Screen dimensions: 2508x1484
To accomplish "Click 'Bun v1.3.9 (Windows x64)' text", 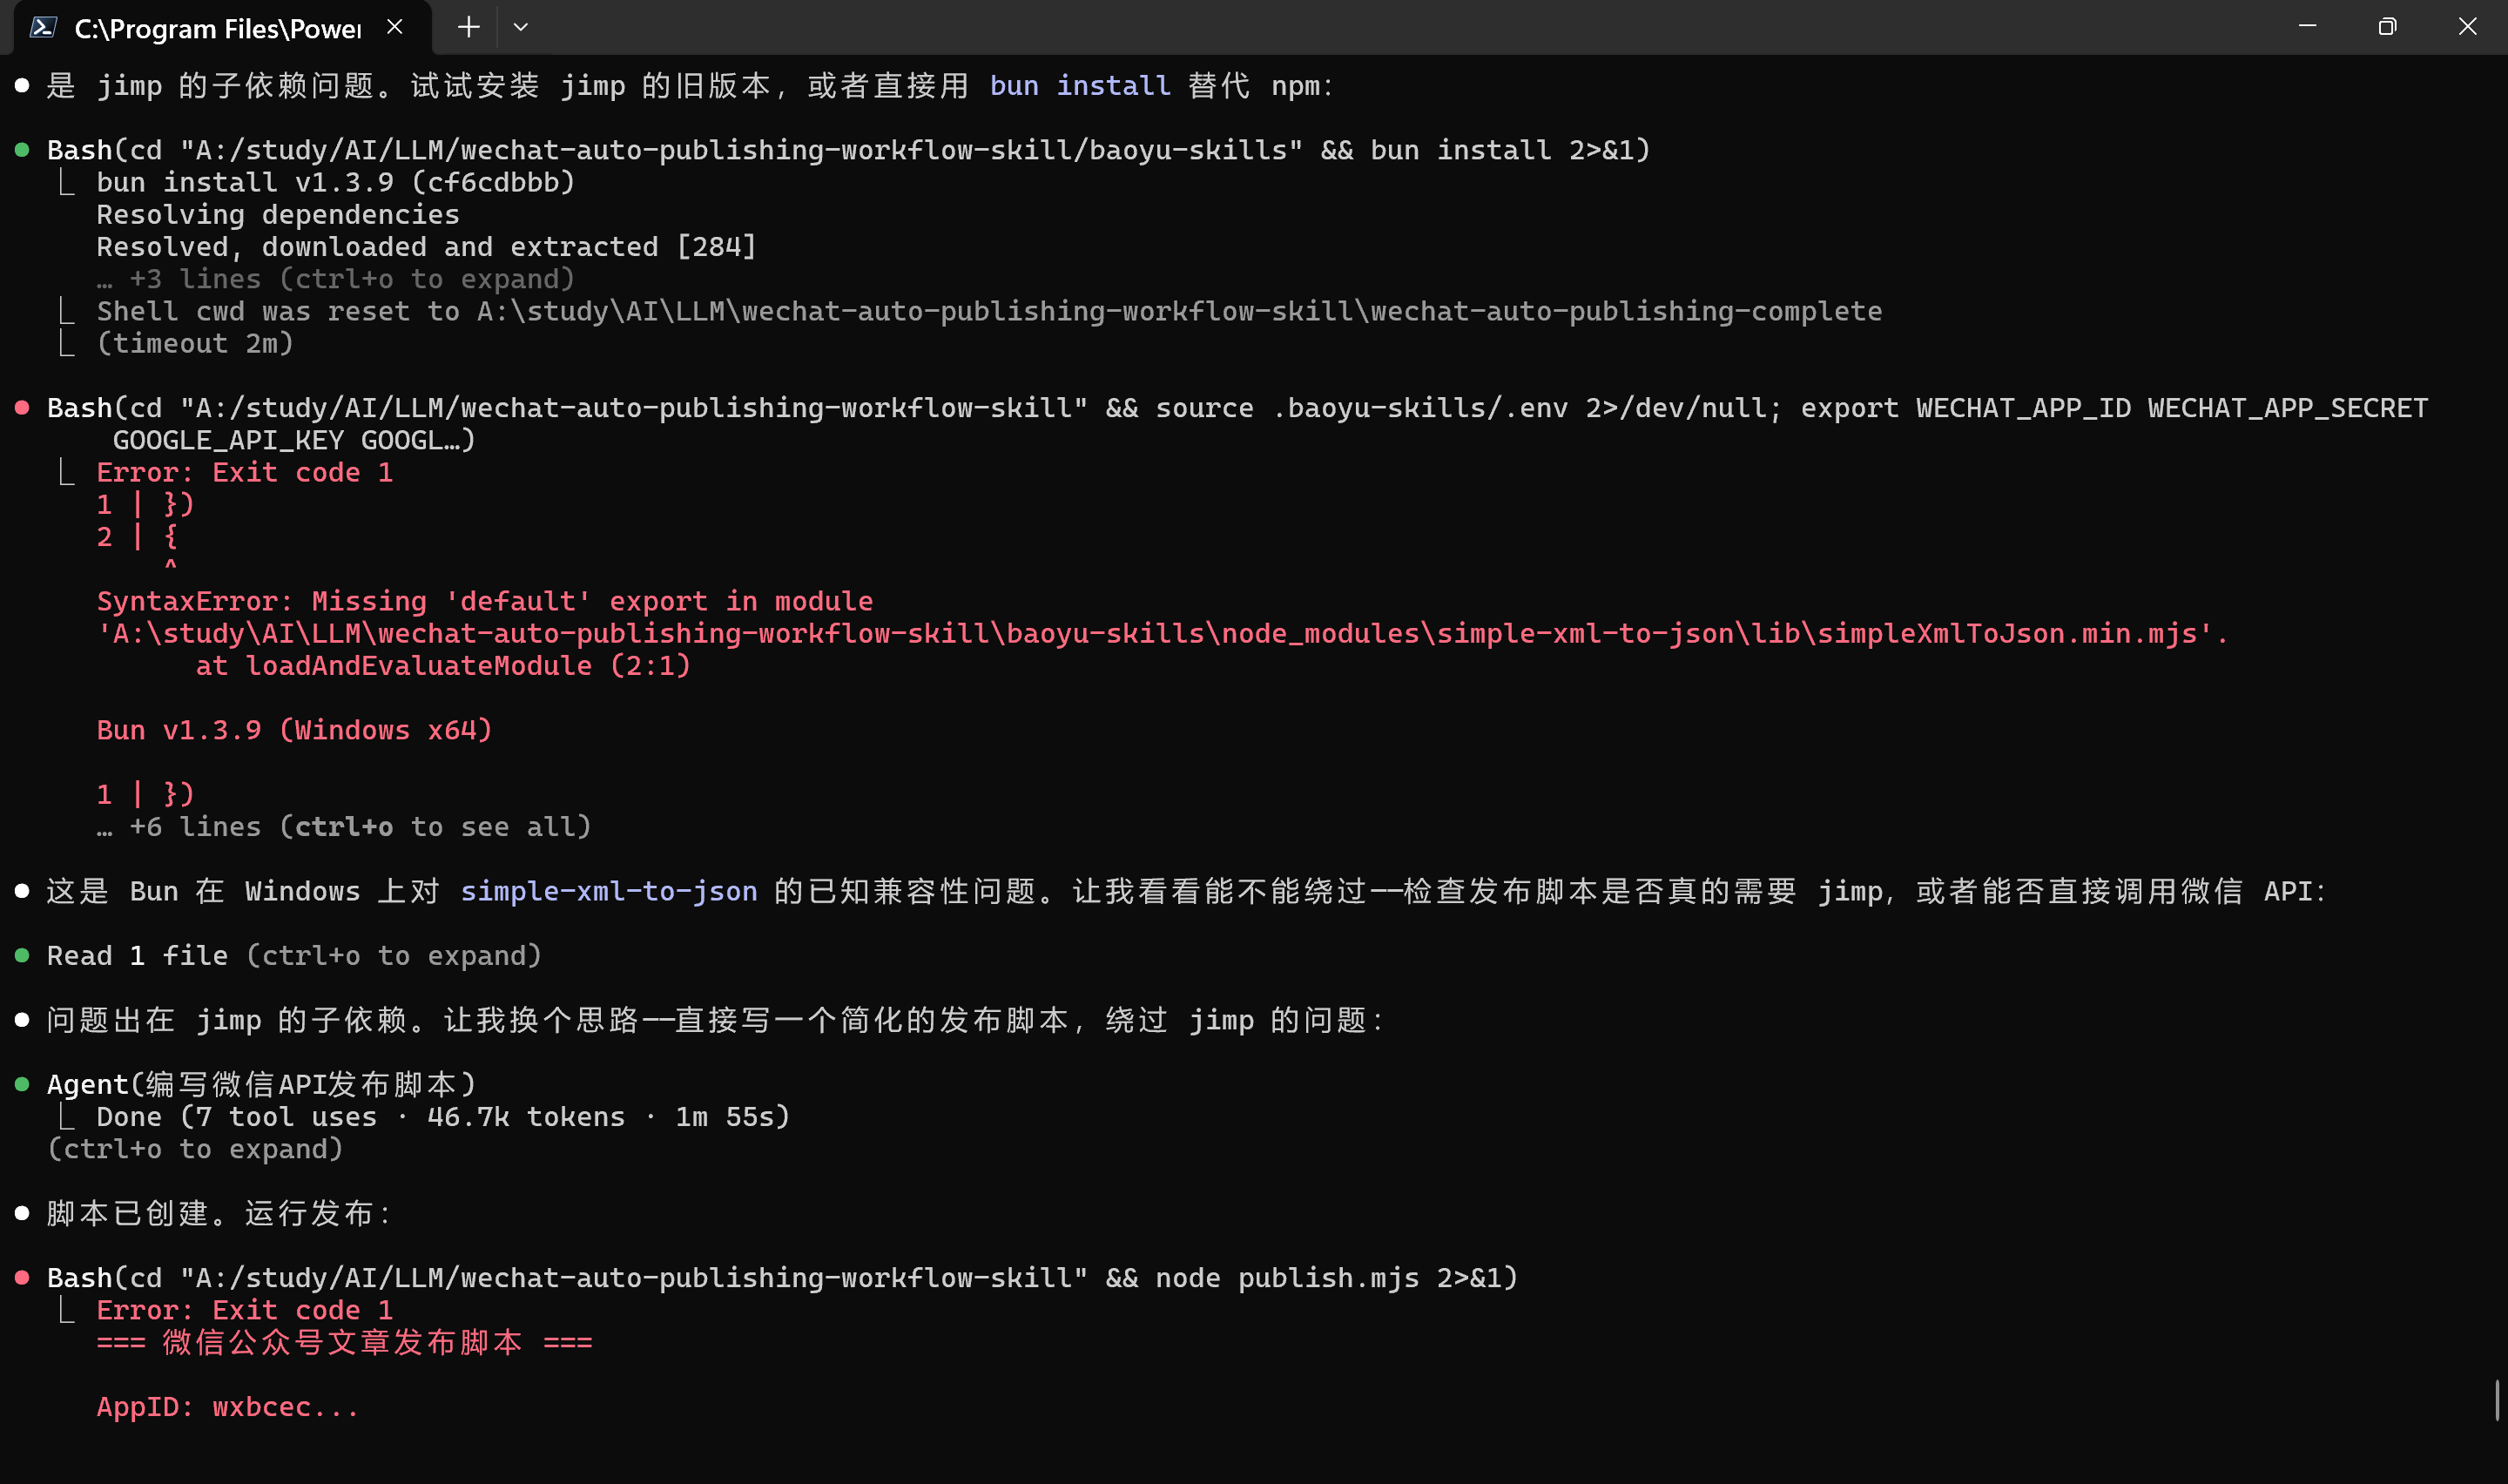I will click(295, 730).
